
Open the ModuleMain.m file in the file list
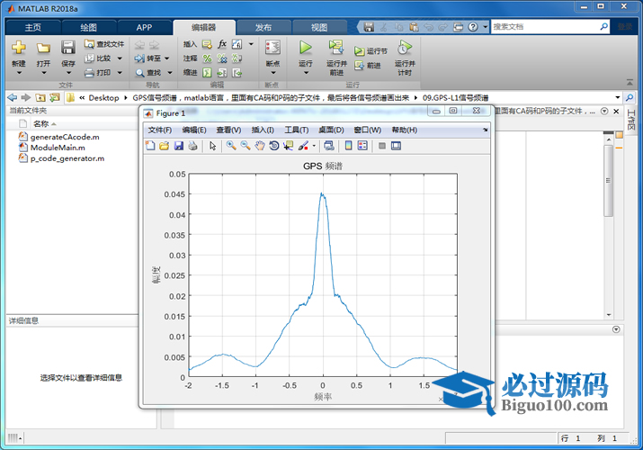coord(58,147)
